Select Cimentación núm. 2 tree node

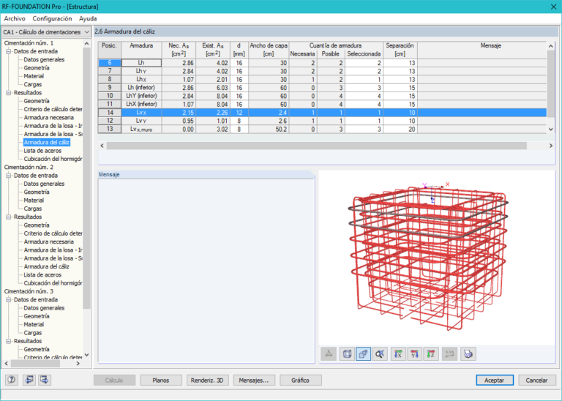coord(29,168)
